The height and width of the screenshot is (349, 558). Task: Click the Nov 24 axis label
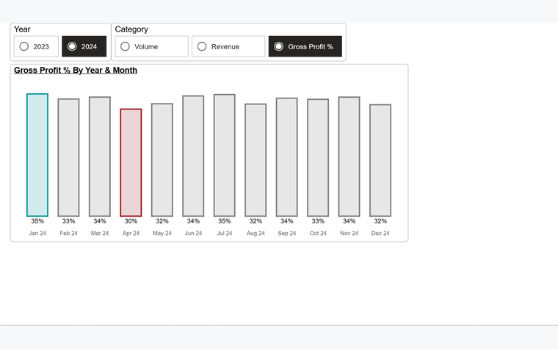coord(349,233)
